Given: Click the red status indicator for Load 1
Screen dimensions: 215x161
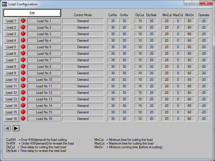Looking at the screenshot, I should click(23, 21).
